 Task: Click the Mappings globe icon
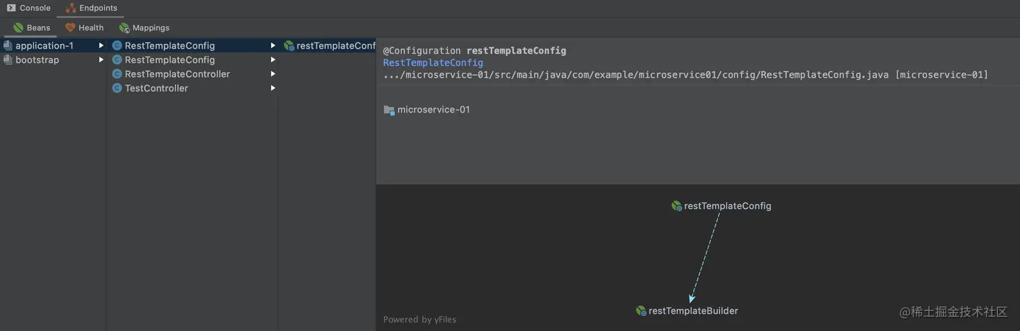pyautogui.click(x=124, y=28)
